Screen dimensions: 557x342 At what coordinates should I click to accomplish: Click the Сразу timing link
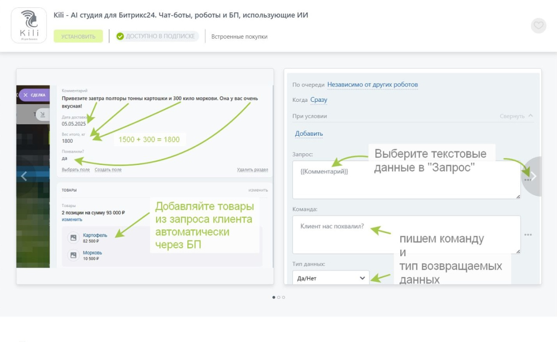319,100
